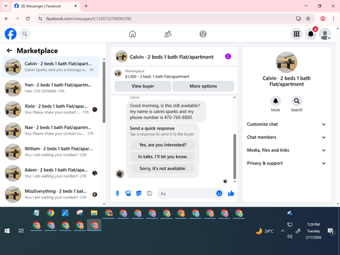The image size is (340, 255).
Task: Open a new browser tab
Action: (86, 6)
